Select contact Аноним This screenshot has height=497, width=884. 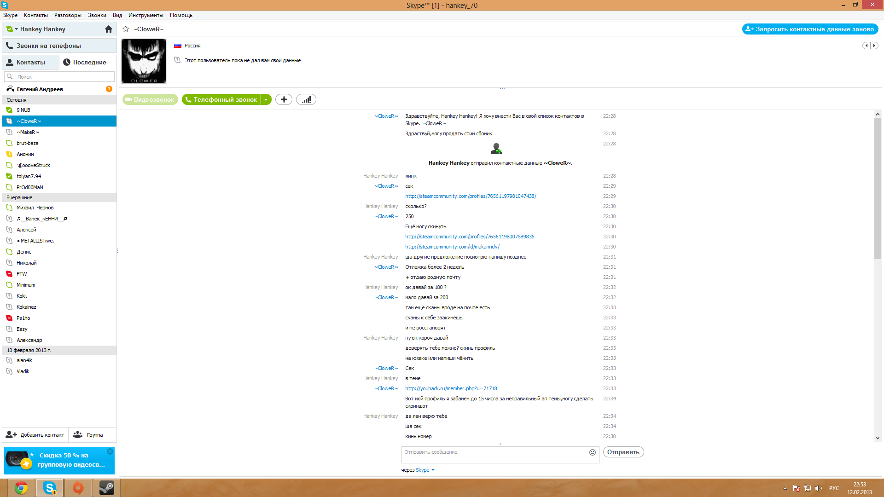pyautogui.click(x=59, y=154)
